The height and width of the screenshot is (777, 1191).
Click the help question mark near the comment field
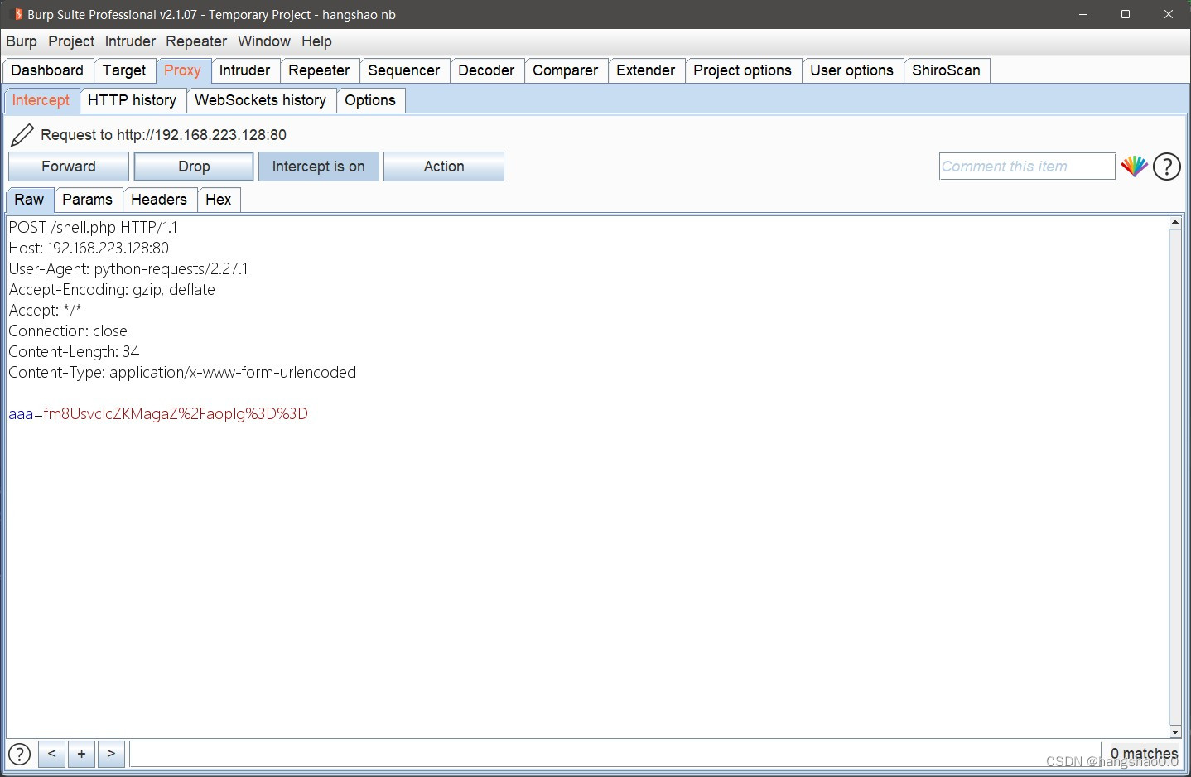1167,166
